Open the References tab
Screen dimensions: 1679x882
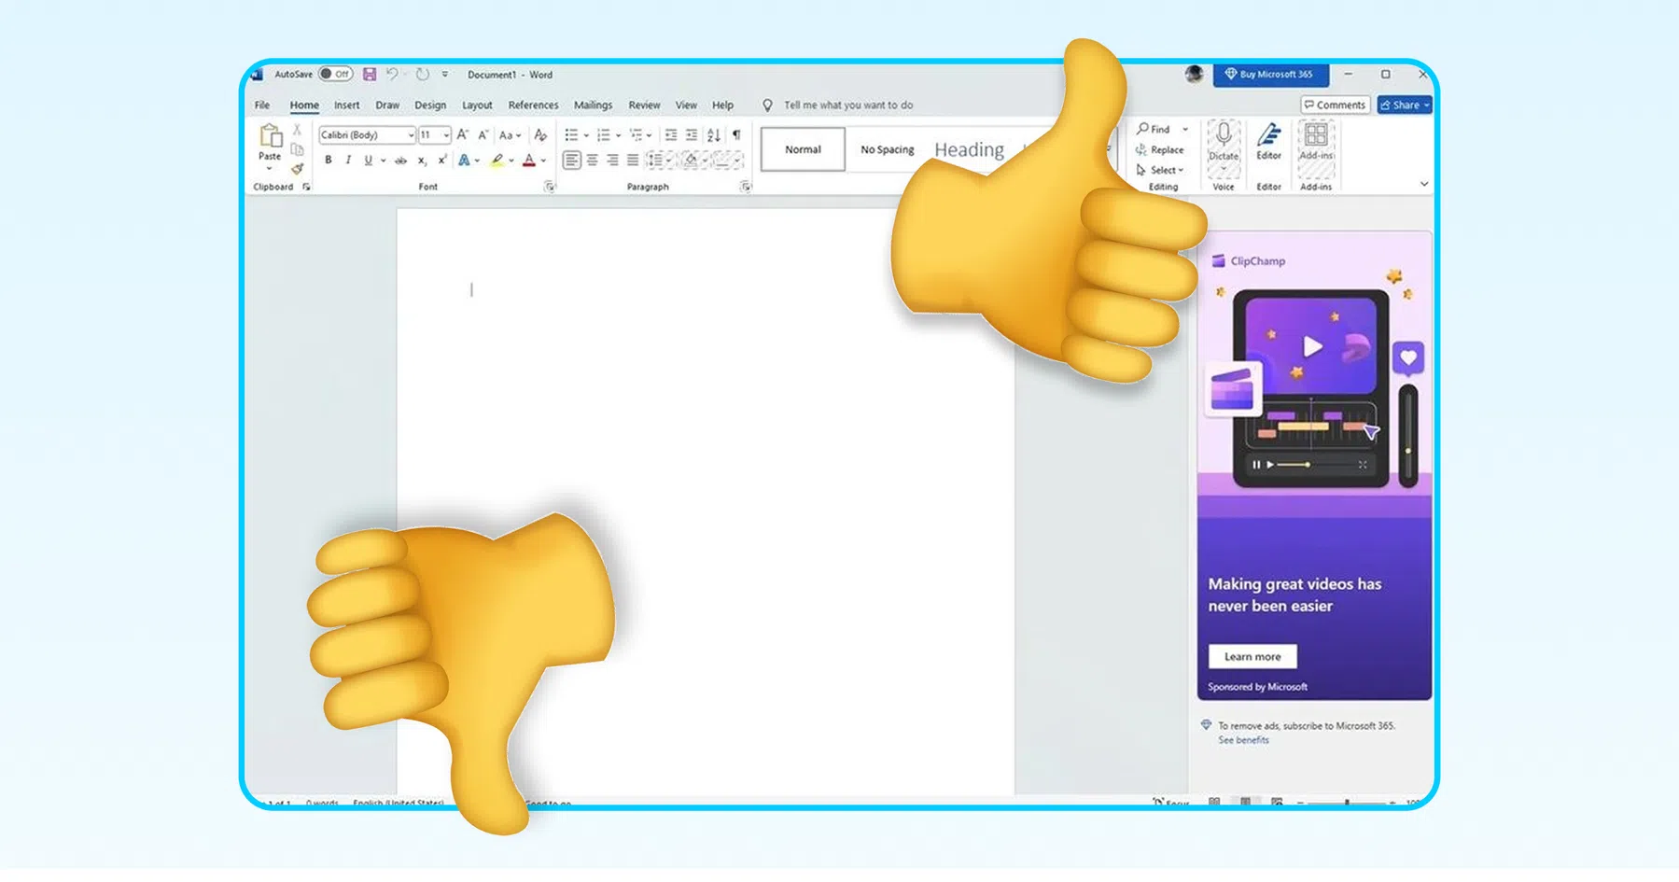533,105
